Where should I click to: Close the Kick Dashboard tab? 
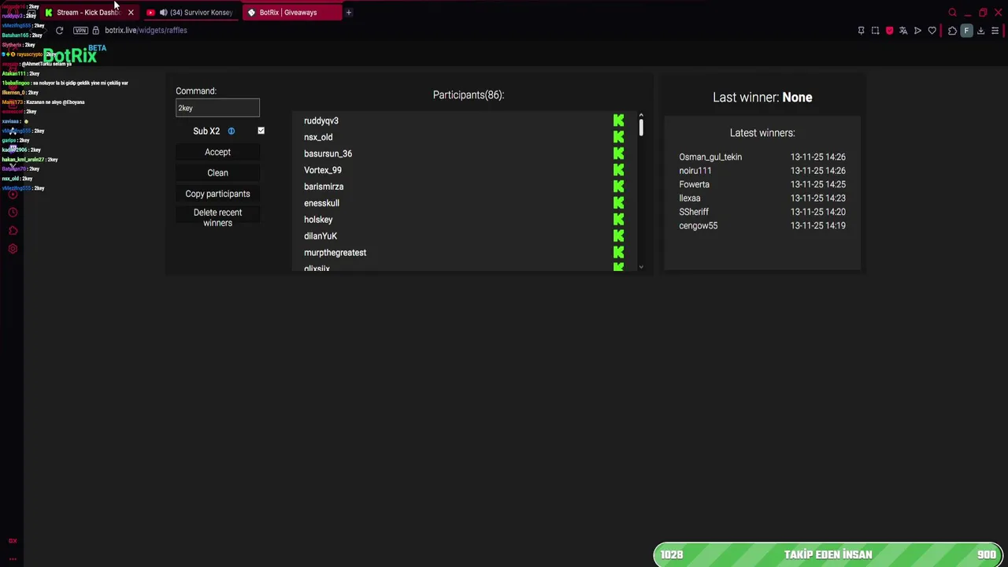point(131,13)
